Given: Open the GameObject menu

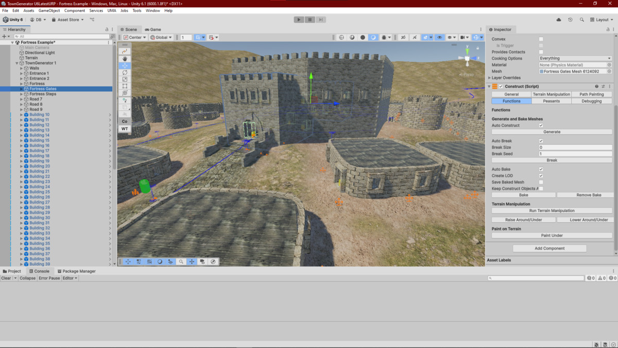Looking at the screenshot, I should point(49,10).
